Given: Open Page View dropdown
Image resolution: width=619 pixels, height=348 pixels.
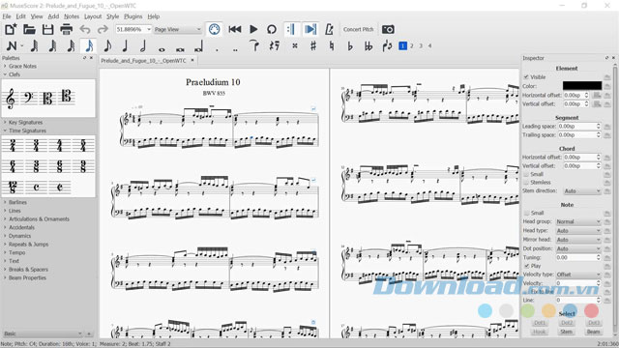Looking at the screenshot, I should pos(178,29).
